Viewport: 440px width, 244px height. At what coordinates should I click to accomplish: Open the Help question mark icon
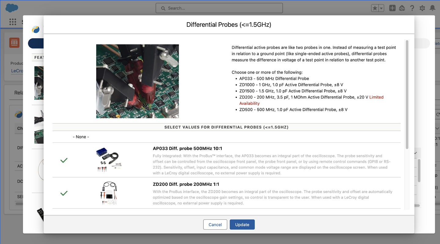click(412, 8)
